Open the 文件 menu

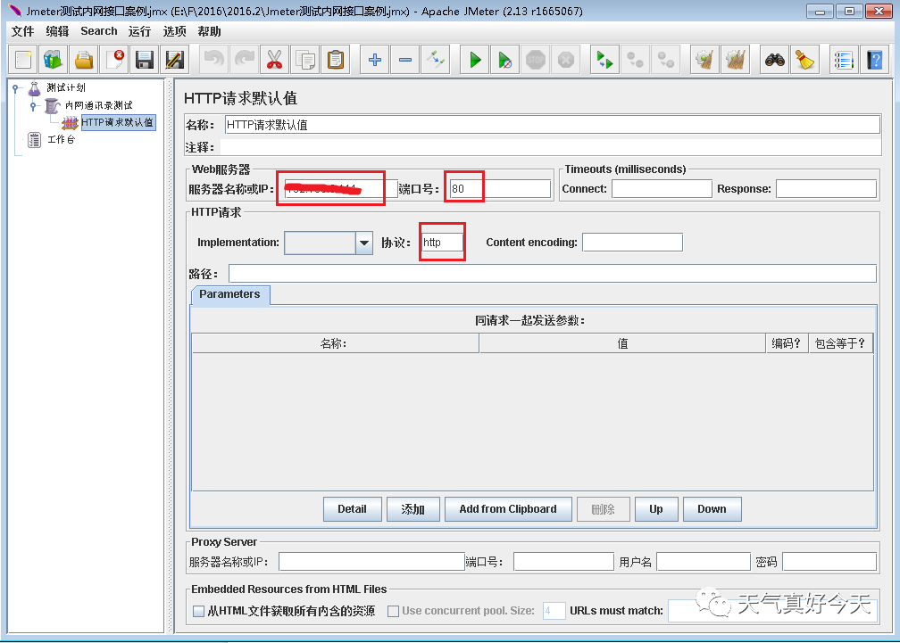[23, 31]
